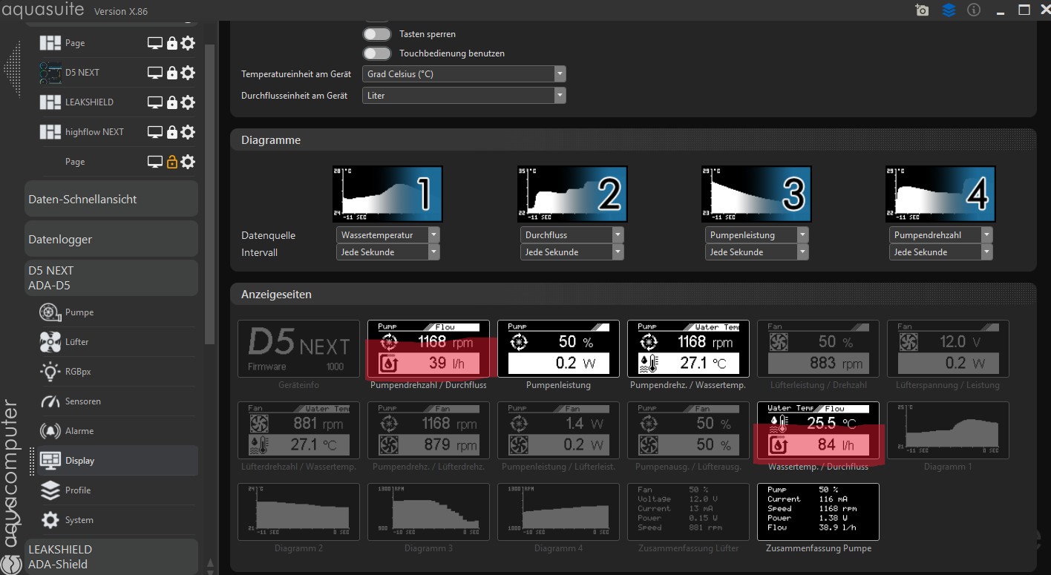Toggle the Touchbedienung benutzen switch
The image size is (1051, 575).
click(377, 53)
